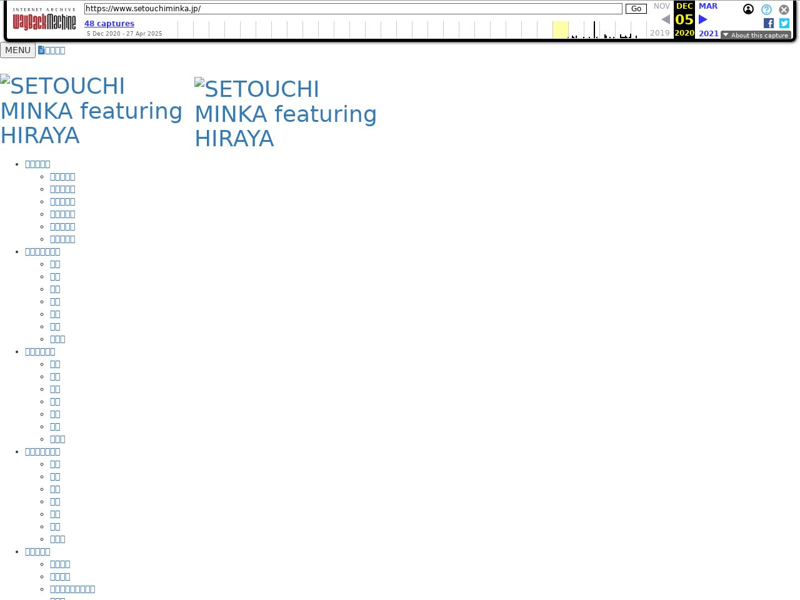Click the left SETOUCHI MINKA featuring HIRAYA logo
The height and width of the screenshot is (600, 800).
point(91,111)
